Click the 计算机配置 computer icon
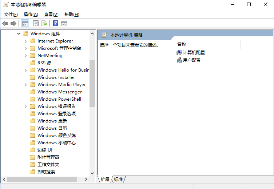Image resolution: width=274 pixels, height=189 pixels. click(179, 53)
